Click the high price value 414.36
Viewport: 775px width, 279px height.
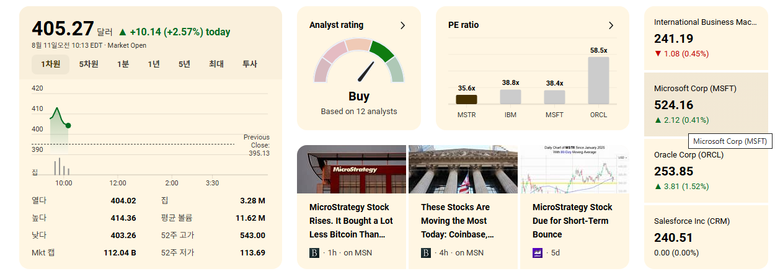coord(123,218)
